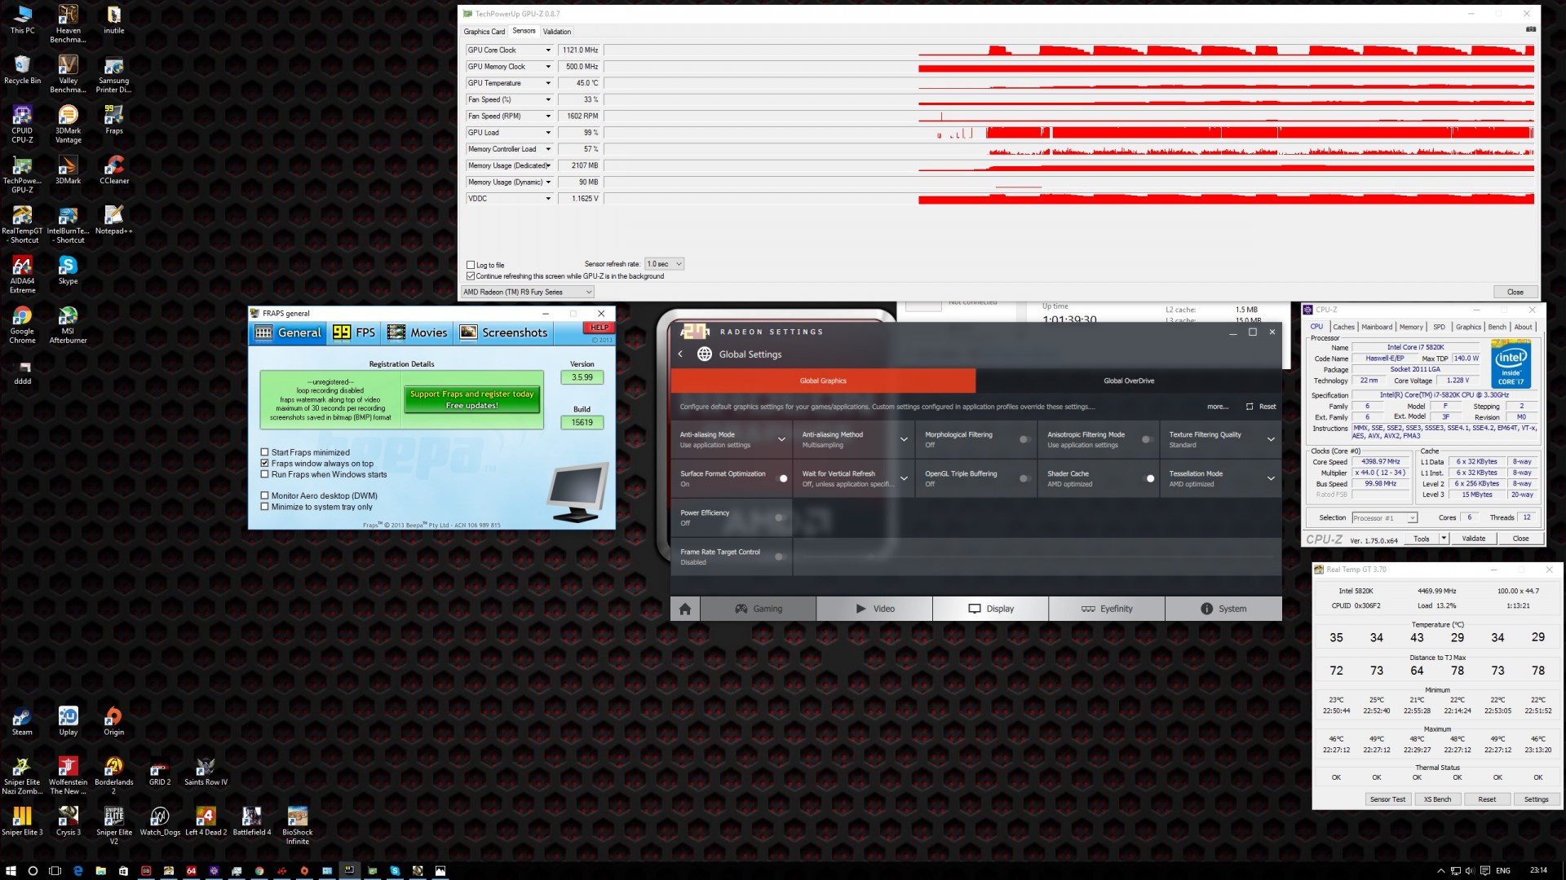1566x880 pixels.
Task: Open Edge browser from taskbar
Action: coord(77,870)
